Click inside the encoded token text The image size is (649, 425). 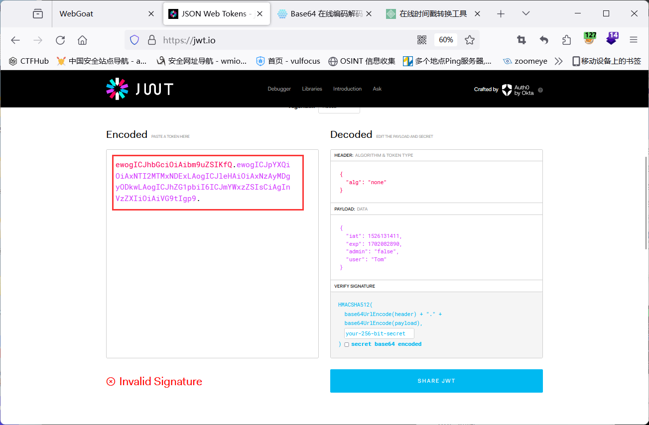point(203,182)
